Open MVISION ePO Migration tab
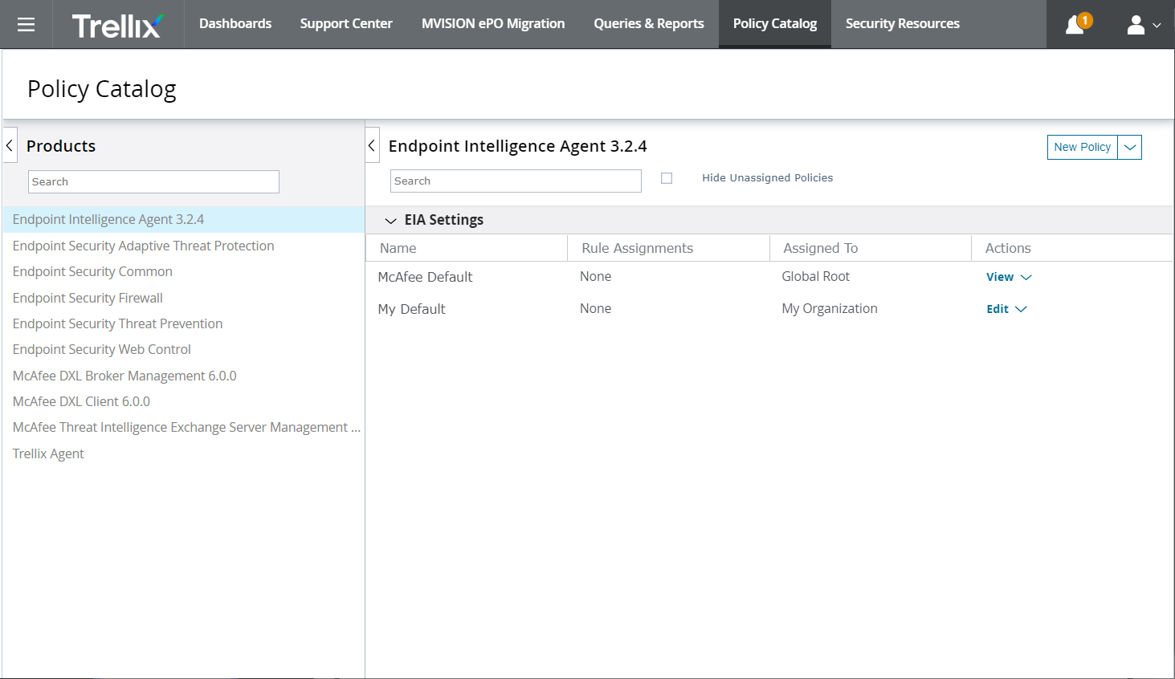 [493, 24]
